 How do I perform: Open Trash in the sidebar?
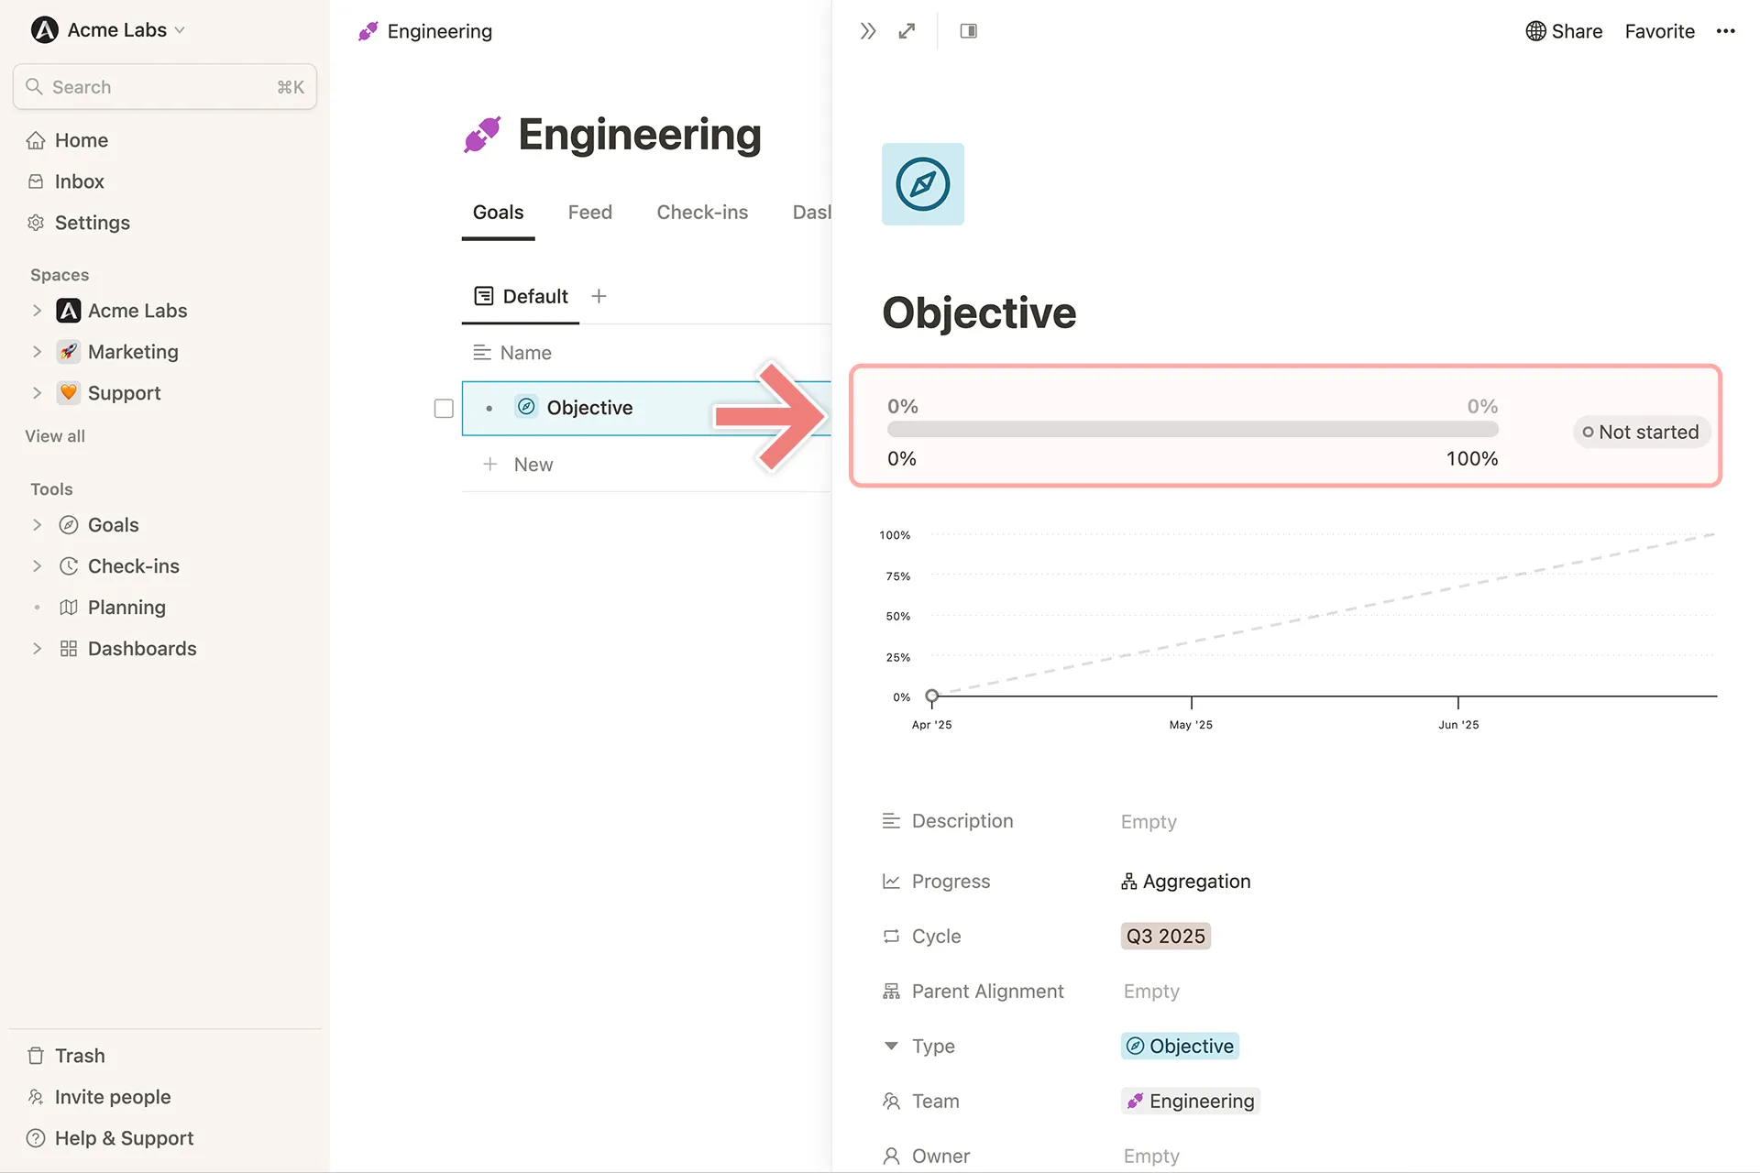click(79, 1056)
